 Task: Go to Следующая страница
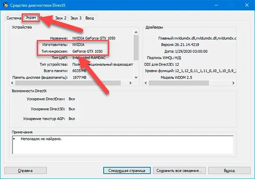pyautogui.click(x=127, y=171)
